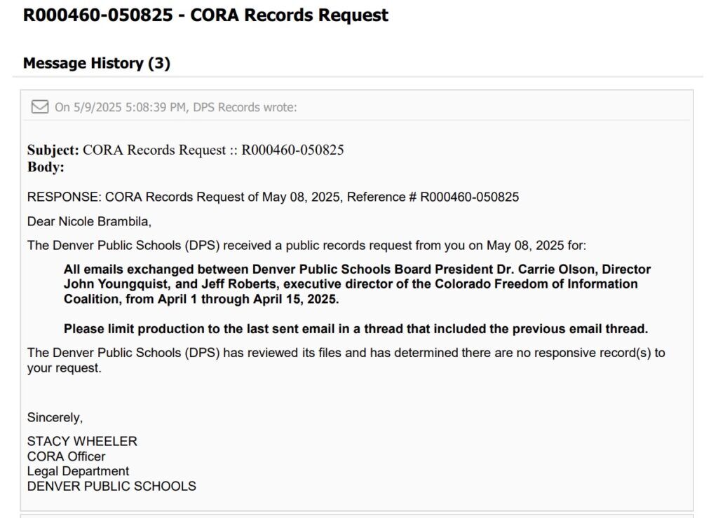Click the reference number in the RESPONSE line
Screen dimensions: 718x518
[469, 197]
